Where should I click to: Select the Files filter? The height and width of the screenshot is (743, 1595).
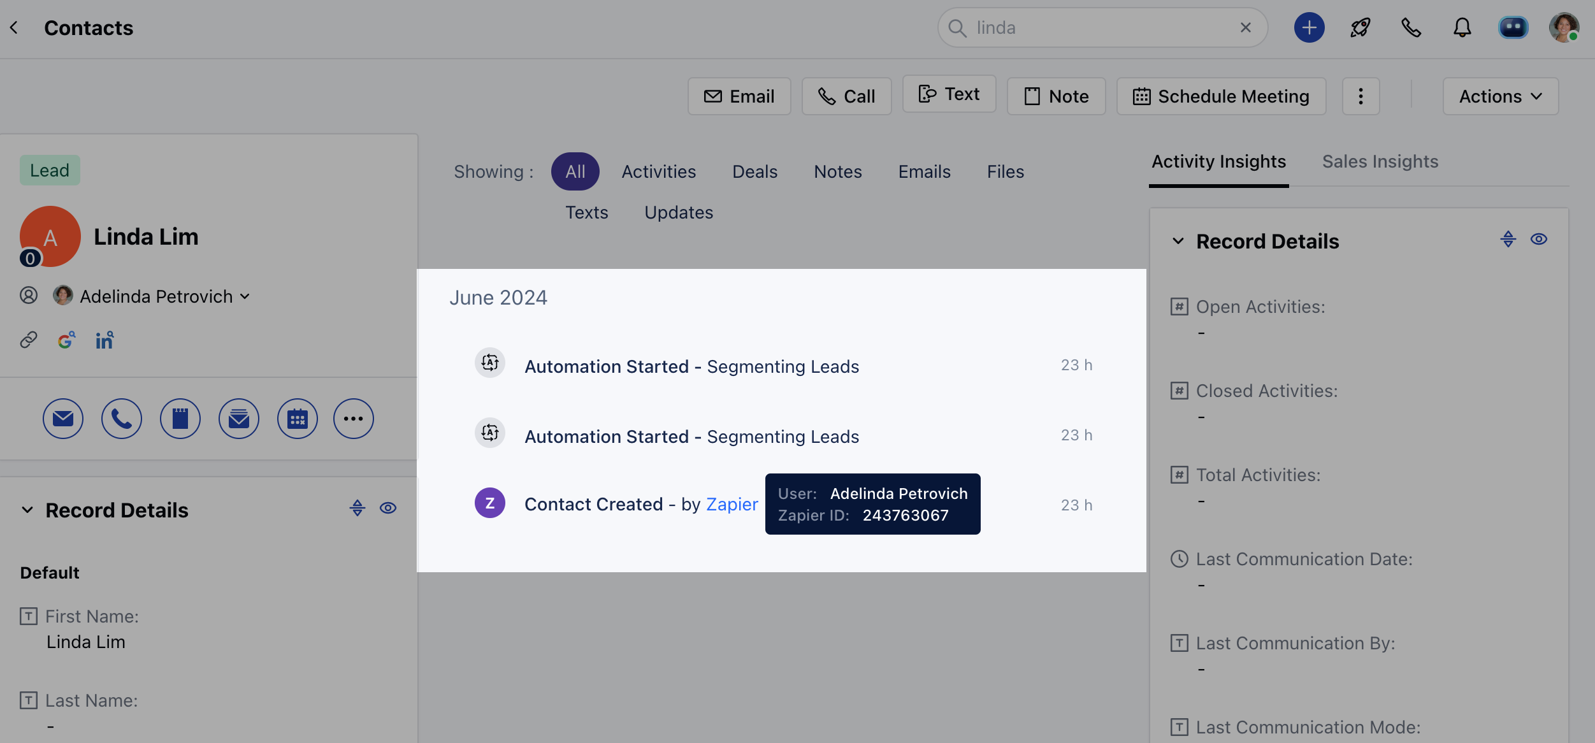pyautogui.click(x=1006, y=171)
